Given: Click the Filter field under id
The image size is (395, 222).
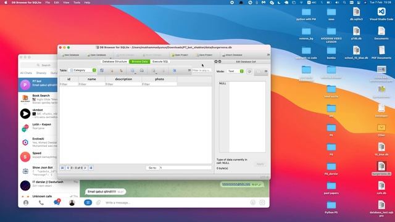Looking at the screenshot, I should click(69, 84).
